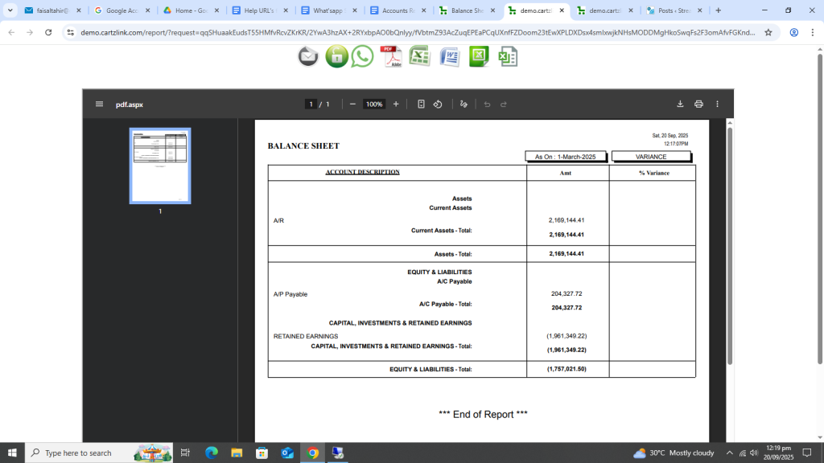
Task: Zoom out the PDF document
Action: point(352,104)
